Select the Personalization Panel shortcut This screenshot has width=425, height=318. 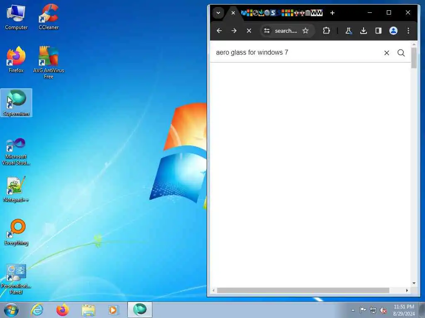[x=16, y=279]
